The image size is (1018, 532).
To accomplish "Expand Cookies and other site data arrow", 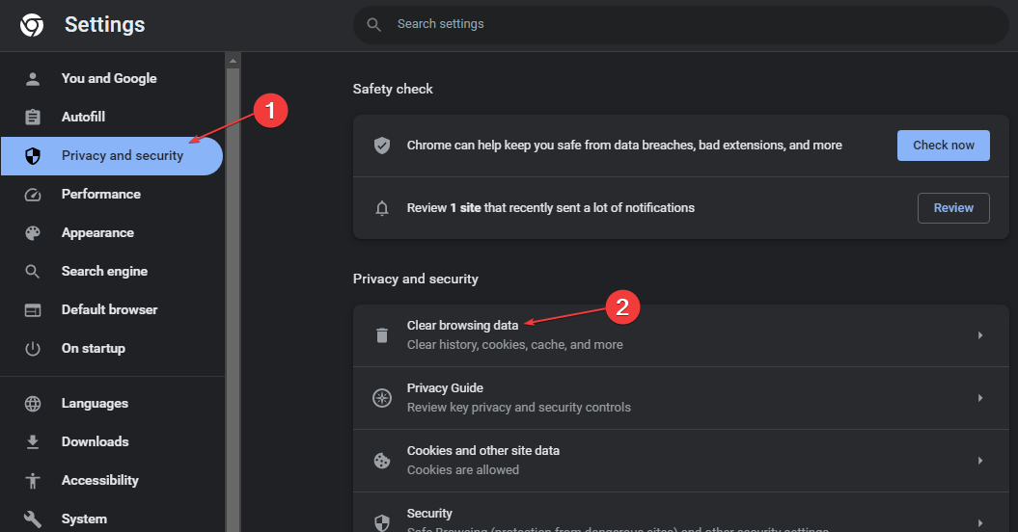I will coord(980,461).
